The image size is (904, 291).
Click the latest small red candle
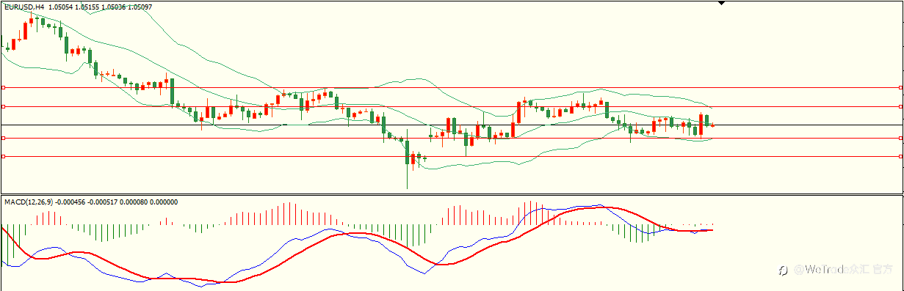(712, 125)
